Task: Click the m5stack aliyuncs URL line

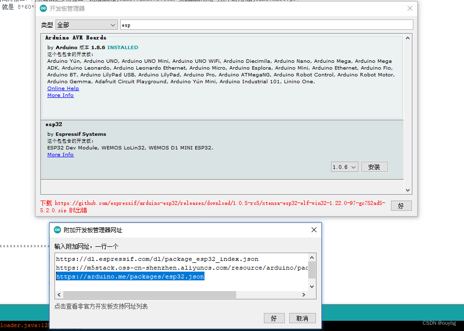Action: (182, 268)
